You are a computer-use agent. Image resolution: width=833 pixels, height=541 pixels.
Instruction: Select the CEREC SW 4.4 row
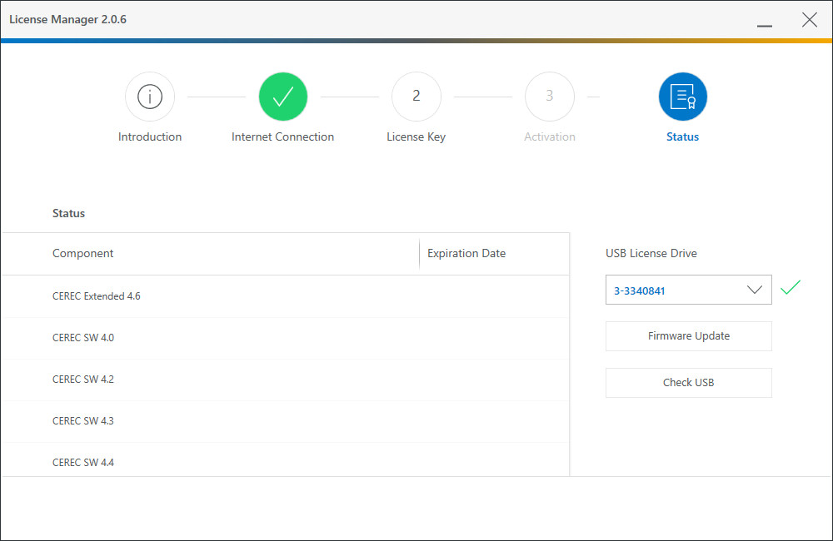pos(285,461)
